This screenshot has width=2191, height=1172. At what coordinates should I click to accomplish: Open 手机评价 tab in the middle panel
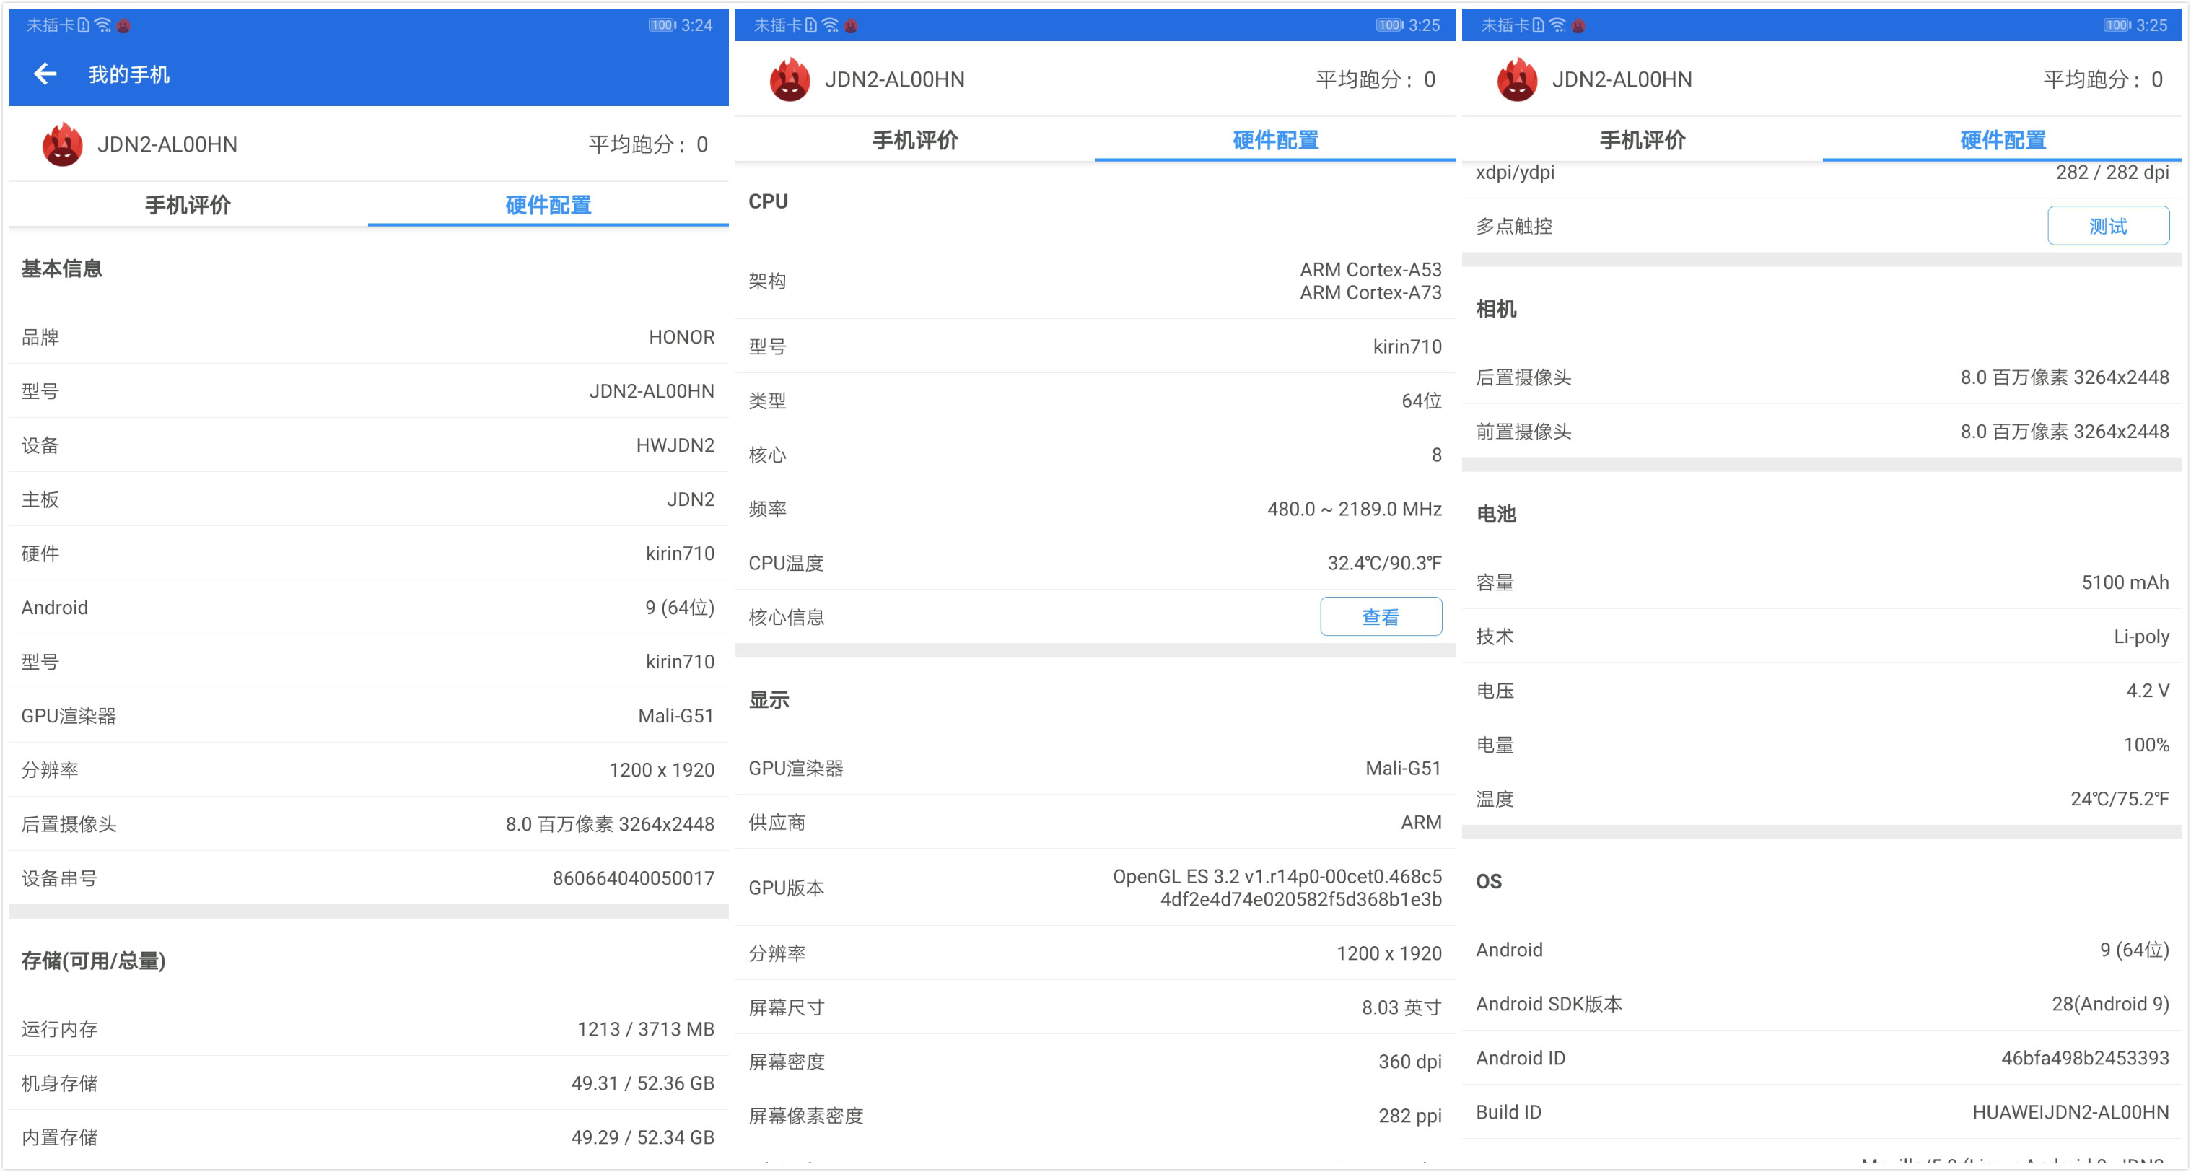click(914, 140)
